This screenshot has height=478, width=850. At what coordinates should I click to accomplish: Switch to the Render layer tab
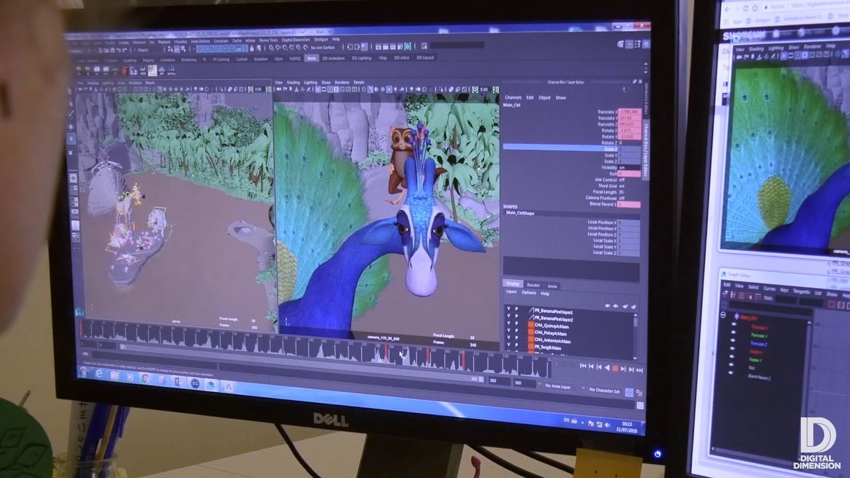point(534,285)
